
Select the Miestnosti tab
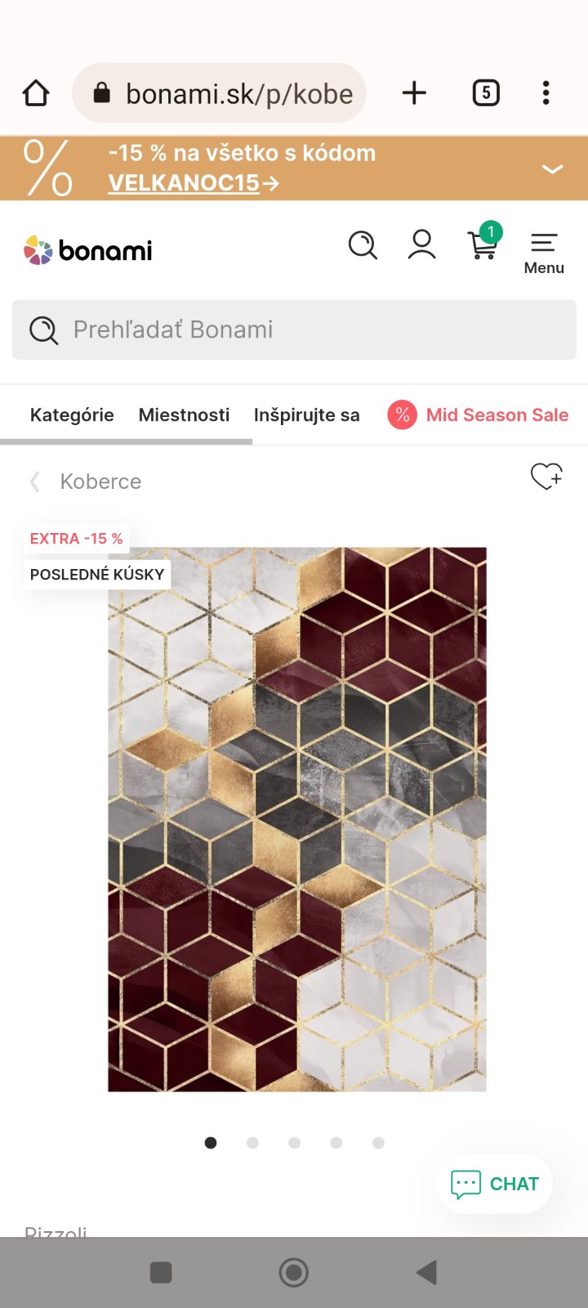point(184,415)
